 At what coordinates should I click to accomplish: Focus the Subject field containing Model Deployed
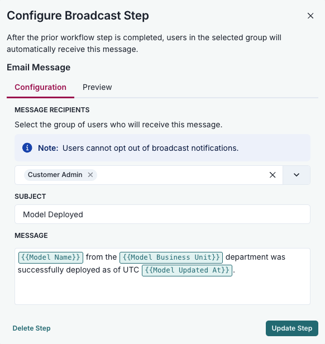click(162, 214)
